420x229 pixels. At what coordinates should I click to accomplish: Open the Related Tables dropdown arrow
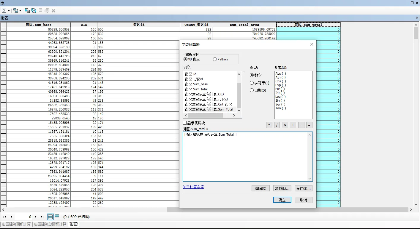pos(21,10)
